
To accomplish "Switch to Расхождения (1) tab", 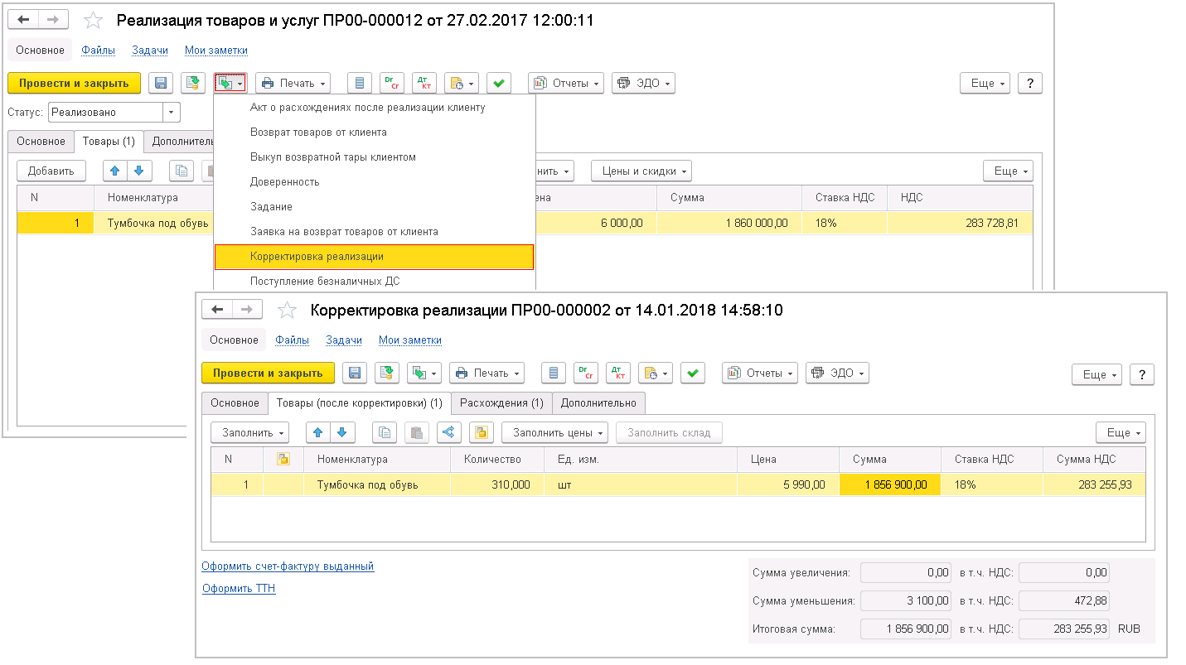I will click(501, 403).
